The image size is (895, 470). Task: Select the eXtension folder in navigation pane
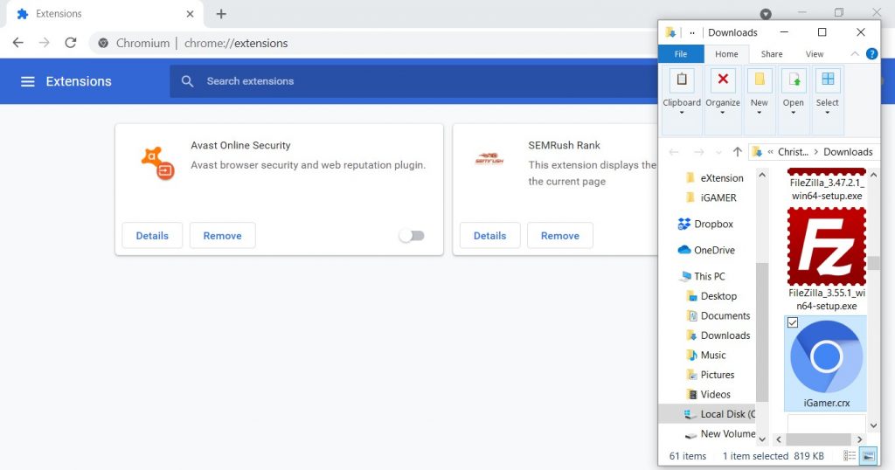point(714,178)
